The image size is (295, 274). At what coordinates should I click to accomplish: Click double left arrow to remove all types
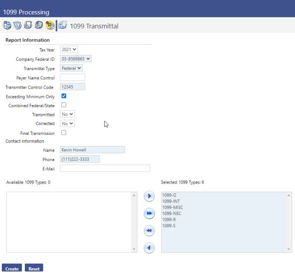tap(149, 231)
